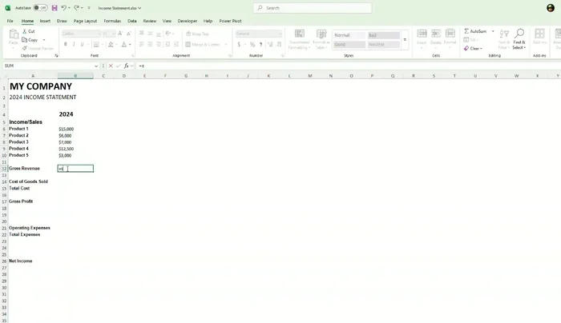Toggle the AutoSave switch
Screen dimensions: 561x323
coord(40,7)
